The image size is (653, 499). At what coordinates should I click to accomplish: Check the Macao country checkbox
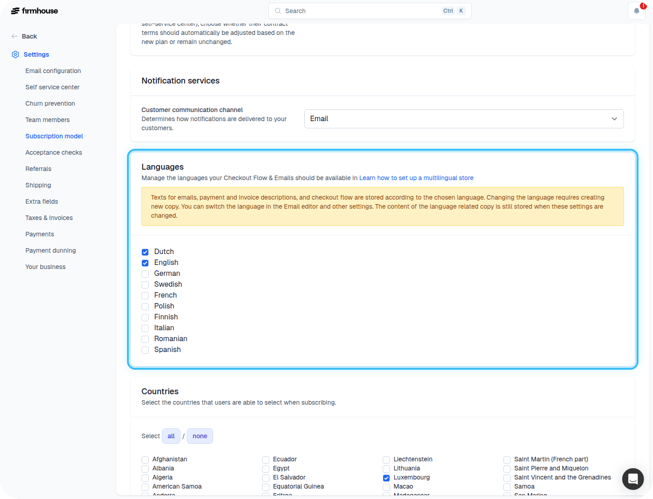[386, 487]
